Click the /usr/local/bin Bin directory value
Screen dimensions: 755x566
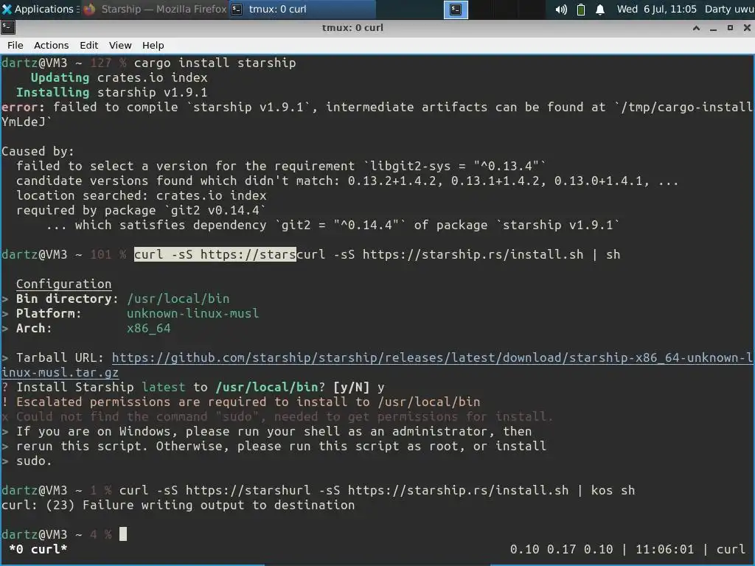coord(178,299)
